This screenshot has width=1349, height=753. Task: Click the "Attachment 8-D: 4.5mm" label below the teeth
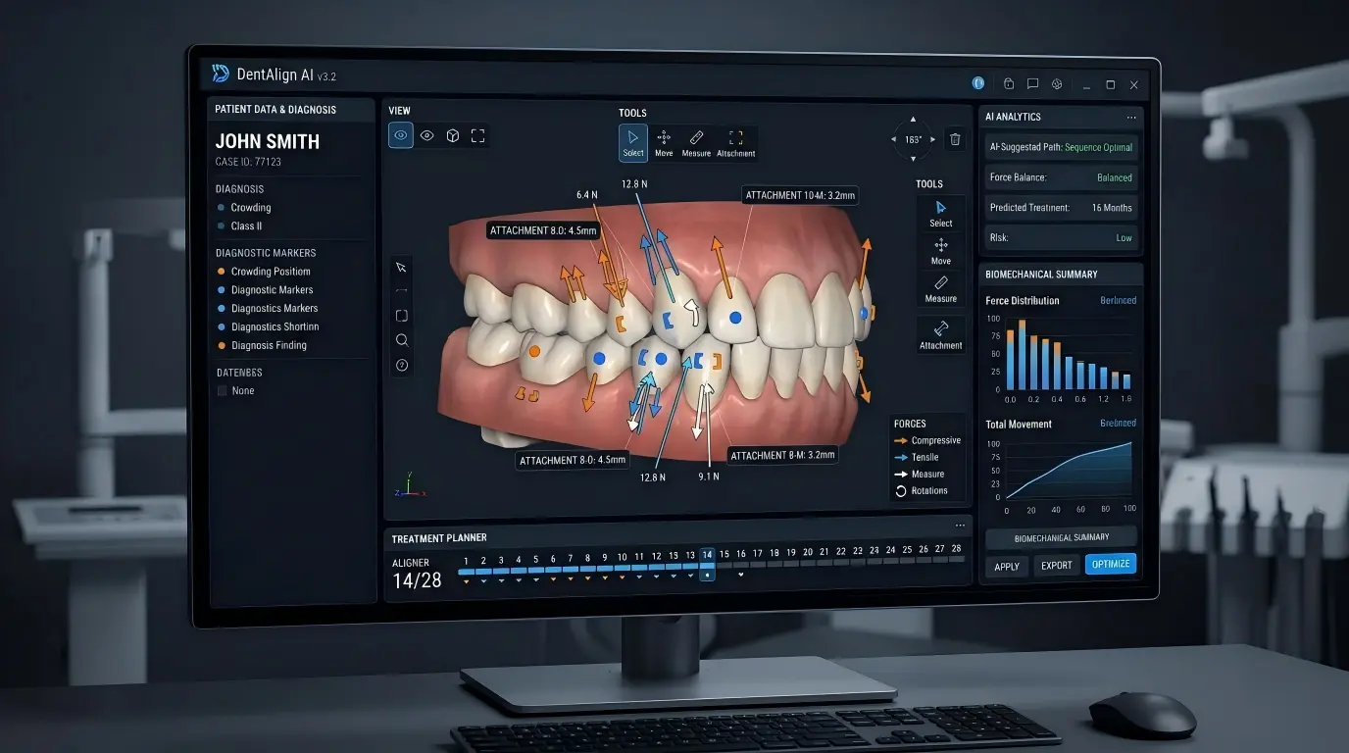pos(573,460)
